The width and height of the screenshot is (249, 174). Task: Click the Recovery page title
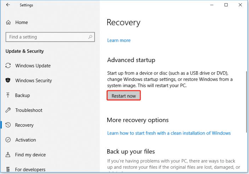pos(124,23)
